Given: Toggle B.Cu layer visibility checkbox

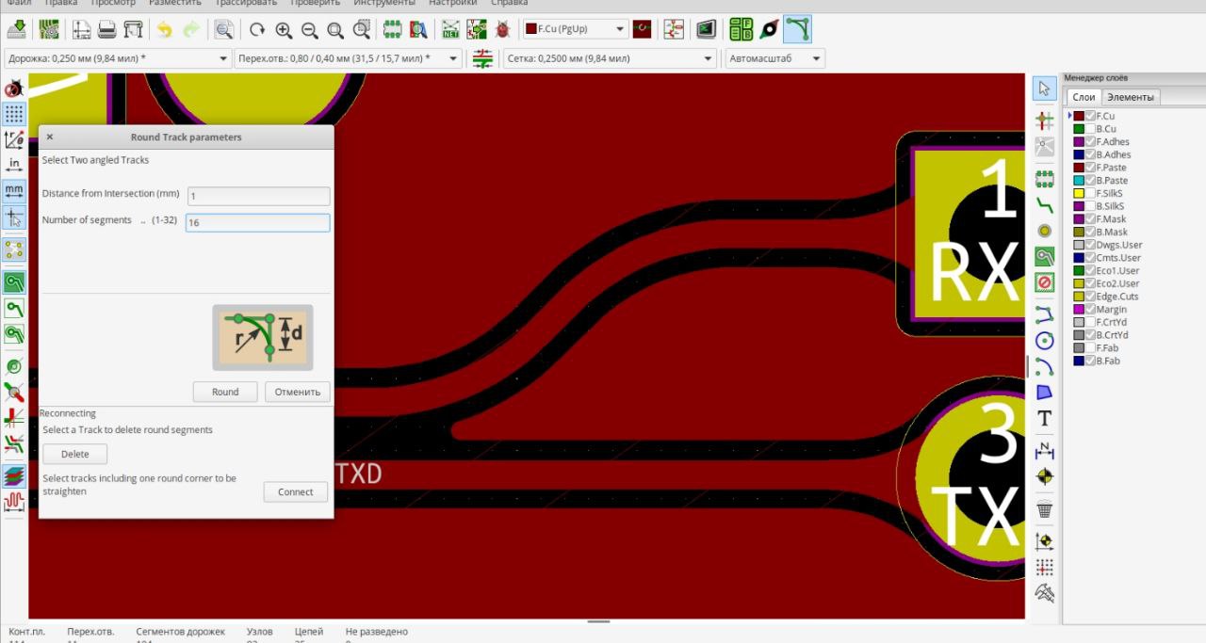Looking at the screenshot, I should coord(1091,129).
